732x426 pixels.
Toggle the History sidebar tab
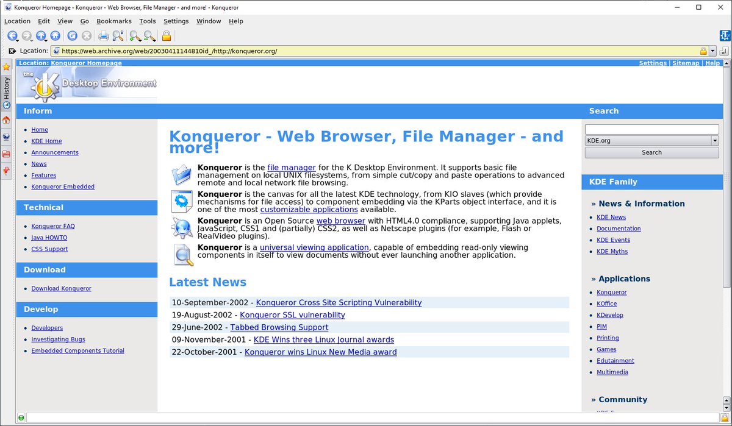coord(6,93)
